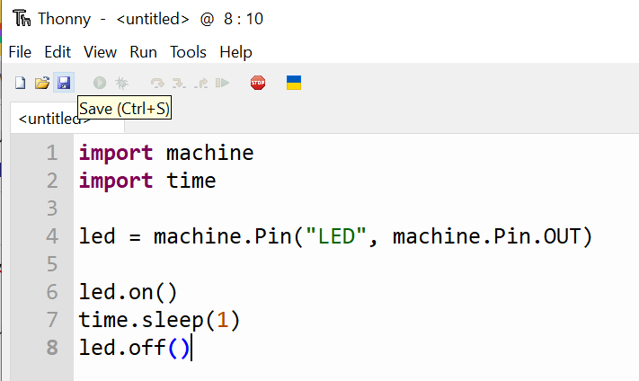Open the Tools menu
The image size is (639, 381).
point(188,52)
